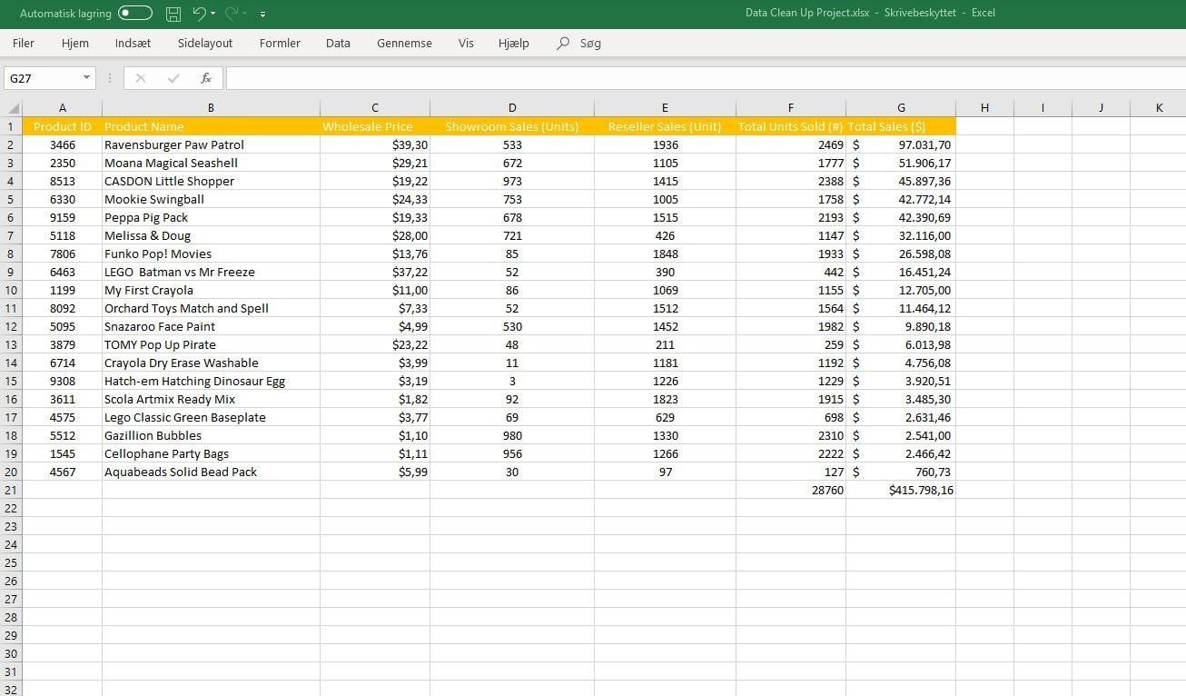Select row 1 header

click(11, 126)
